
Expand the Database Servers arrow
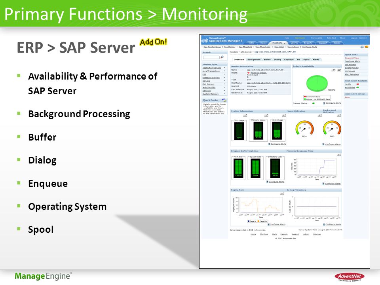(x=224, y=78)
